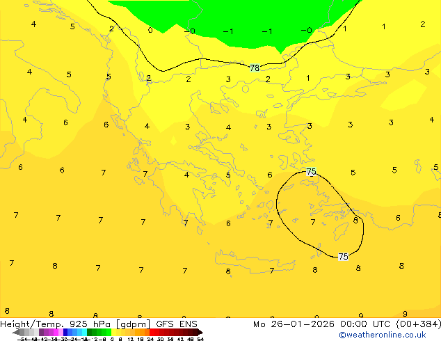Pick the bright red swatch at 24
Viewport: 441px width, 341px height.
[152, 332]
